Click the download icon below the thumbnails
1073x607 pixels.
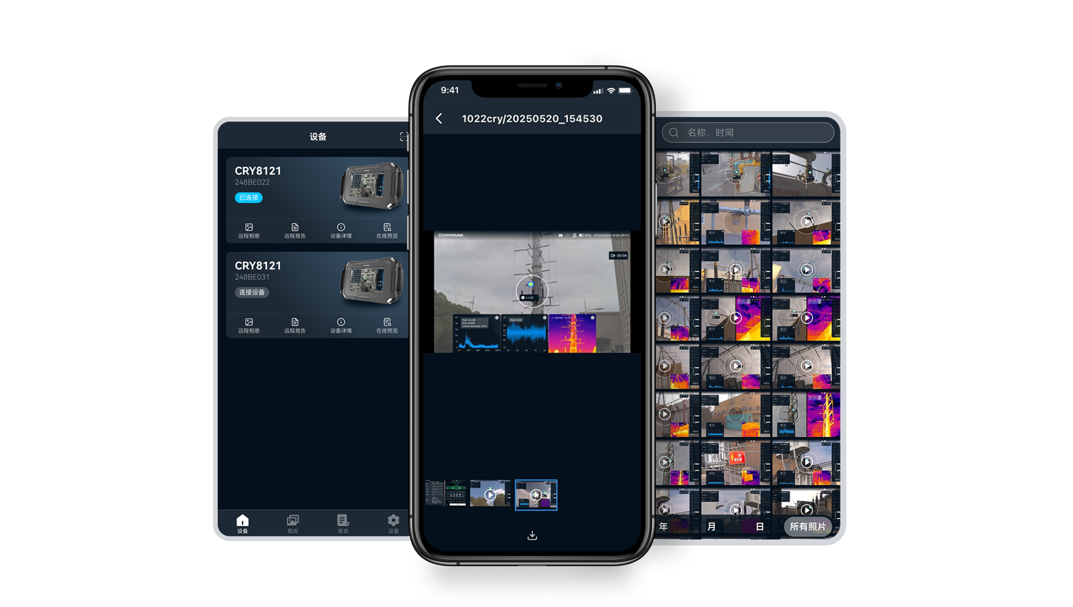click(532, 535)
